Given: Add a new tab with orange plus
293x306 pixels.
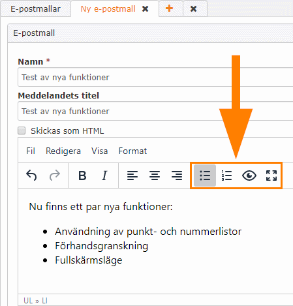Looking at the screenshot, I should click(x=169, y=8).
